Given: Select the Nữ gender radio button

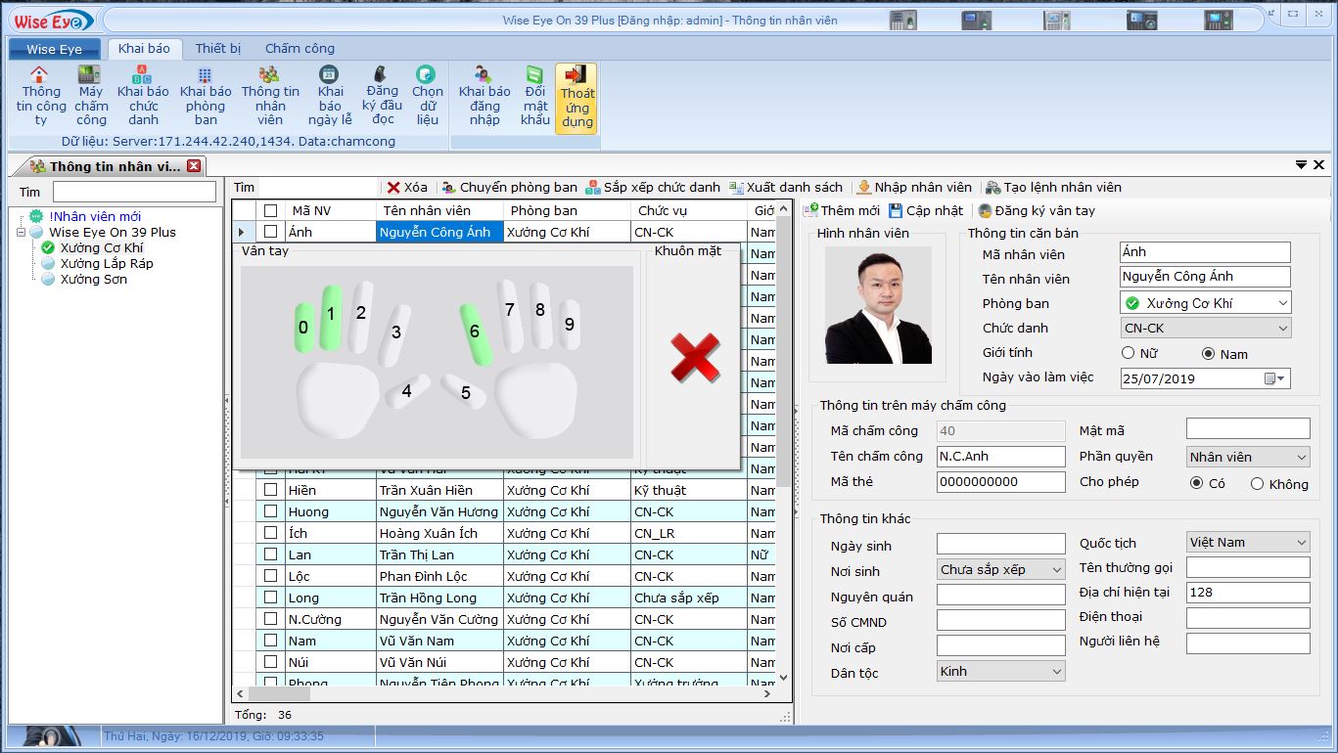Looking at the screenshot, I should coord(1129,353).
